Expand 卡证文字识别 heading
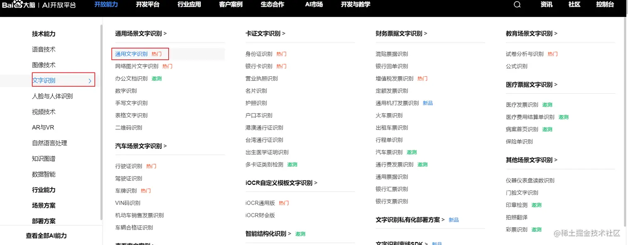The width and height of the screenshot is (628, 245). (x=265, y=34)
